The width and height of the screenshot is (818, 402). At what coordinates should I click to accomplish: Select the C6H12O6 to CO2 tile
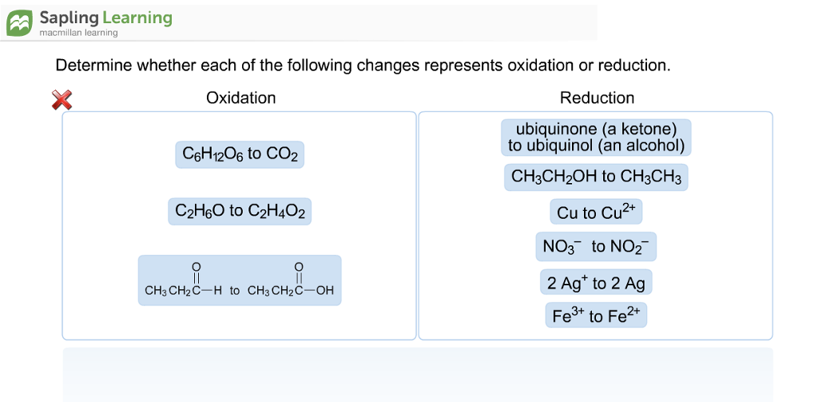(x=240, y=154)
